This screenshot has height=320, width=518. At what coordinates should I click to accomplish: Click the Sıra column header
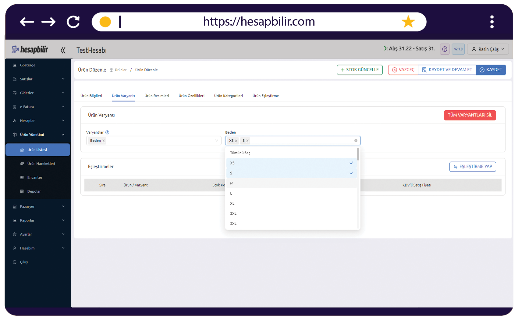point(102,185)
